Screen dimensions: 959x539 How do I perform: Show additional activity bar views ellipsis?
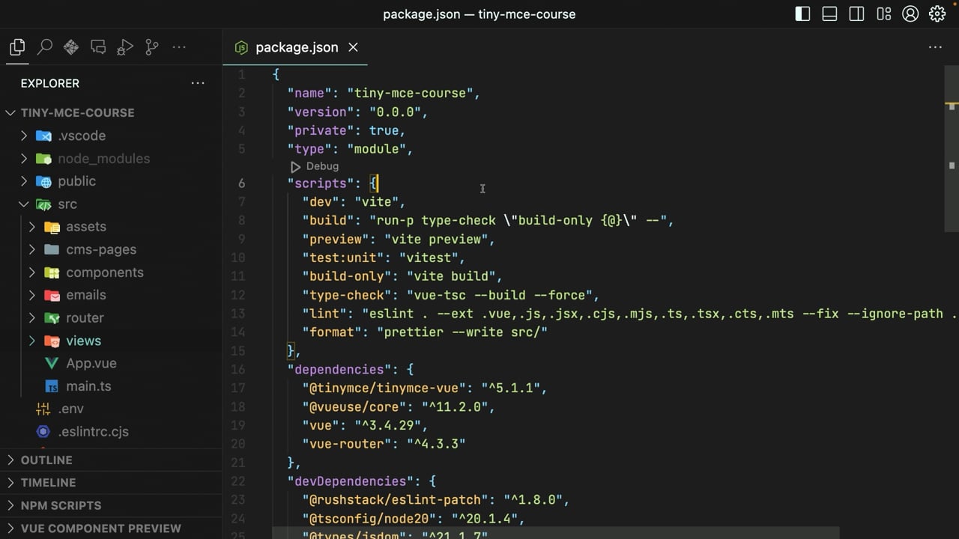tap(179, 47)
